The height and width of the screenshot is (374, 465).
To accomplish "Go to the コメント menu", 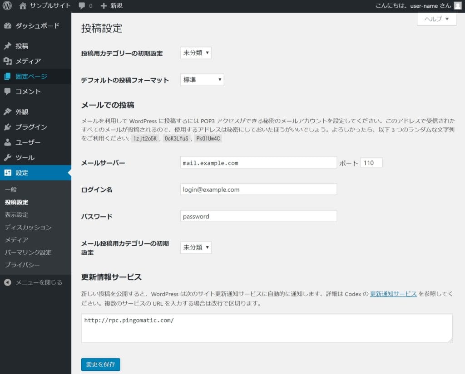I will pos(35,92).
